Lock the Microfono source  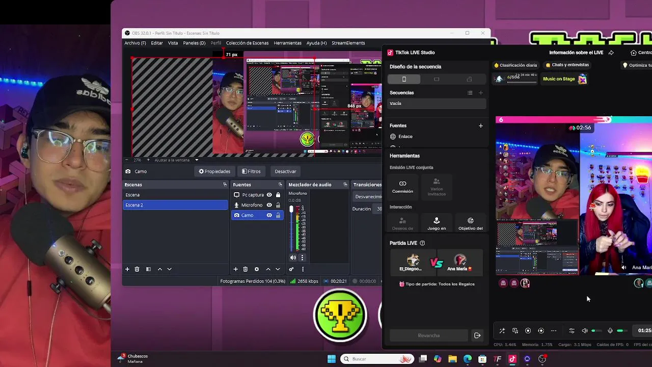point(278,205)
